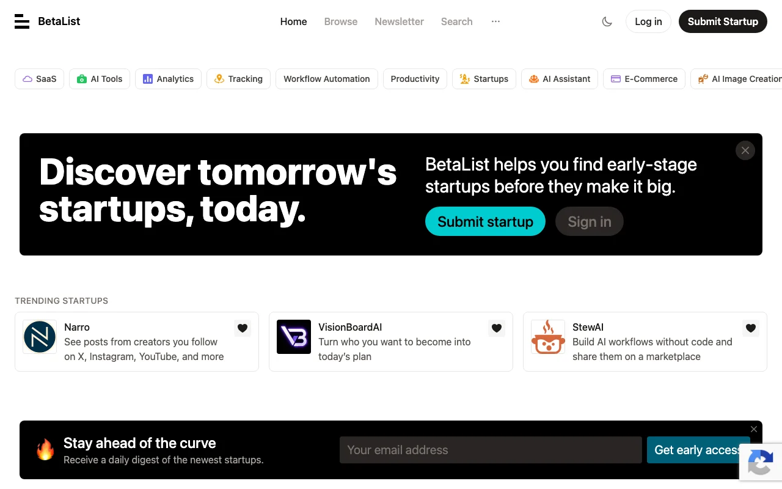This screenshot has height=489, width=782.
Task: Open the StewAI logo thumbnail
Action: click(548, 337)
